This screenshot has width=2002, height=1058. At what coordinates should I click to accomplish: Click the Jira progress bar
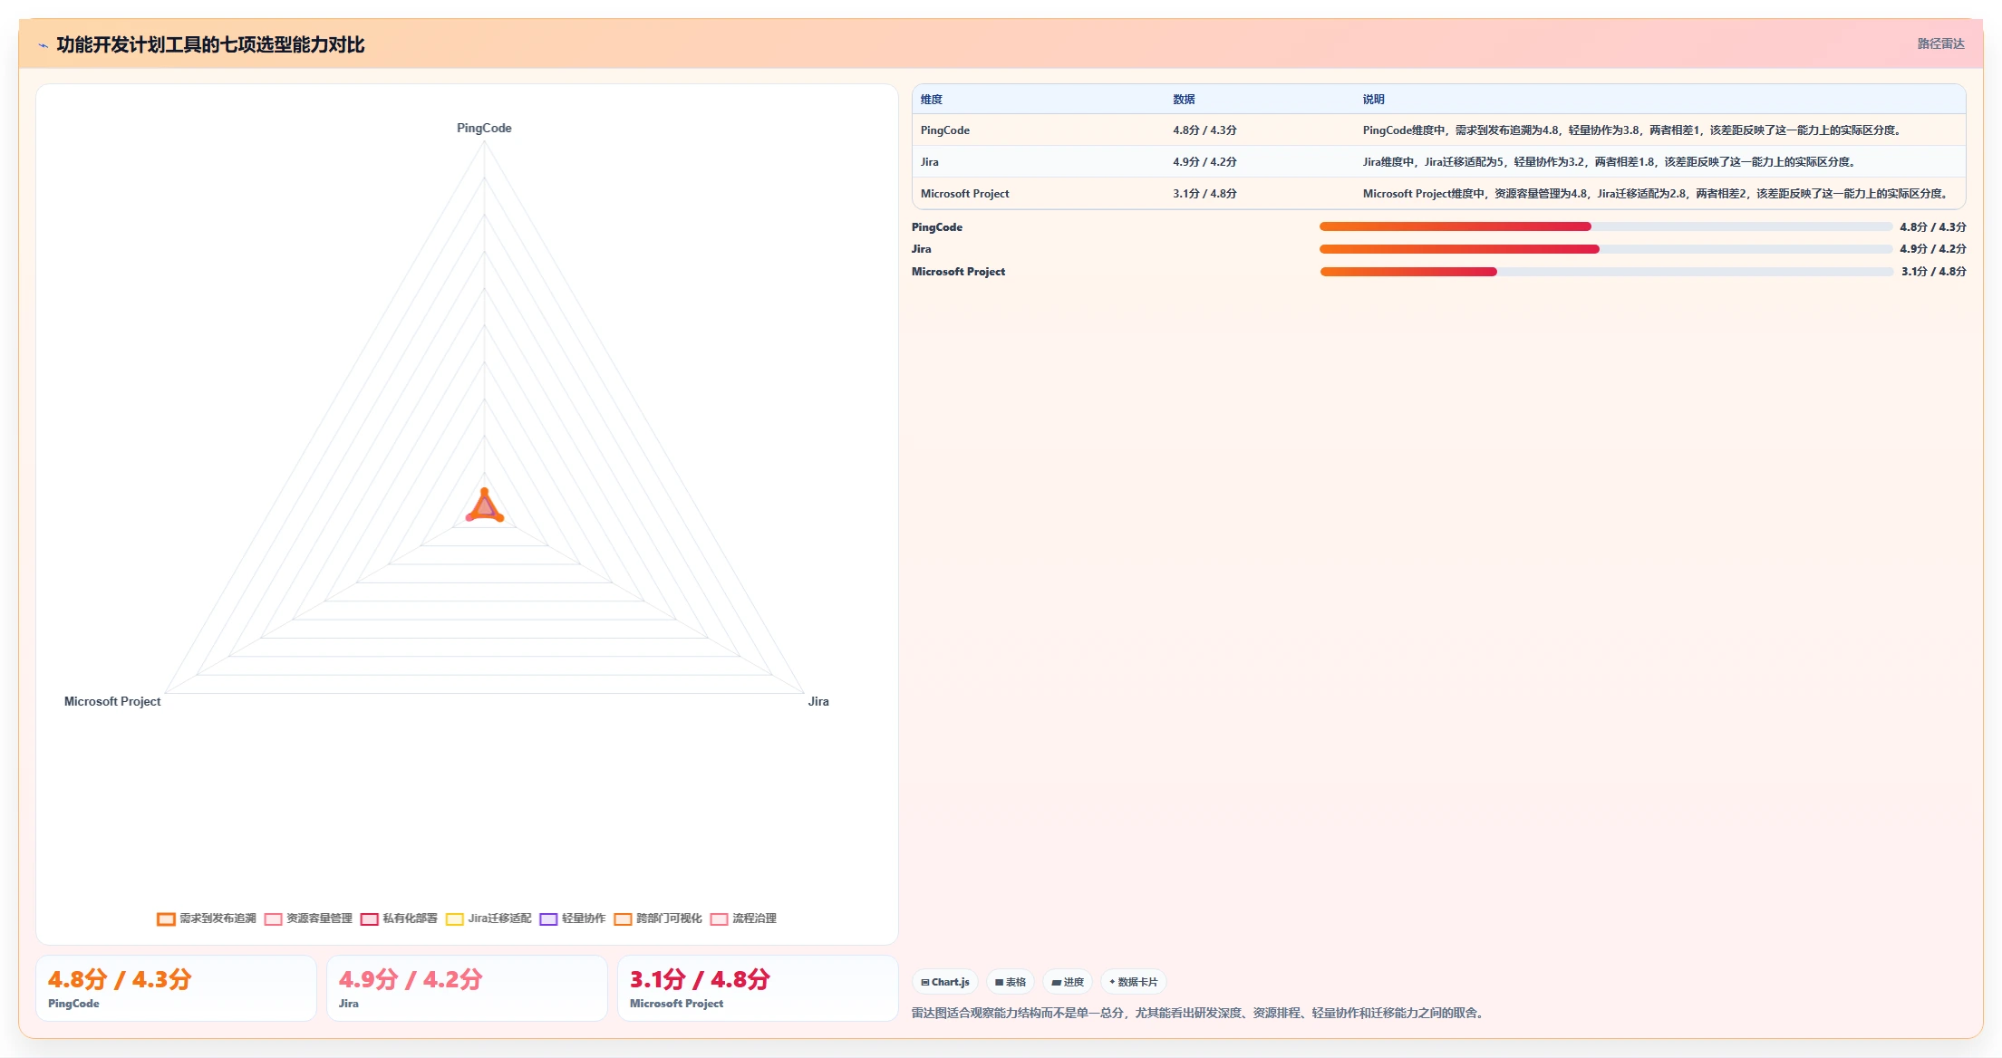tap(1605, 249)
